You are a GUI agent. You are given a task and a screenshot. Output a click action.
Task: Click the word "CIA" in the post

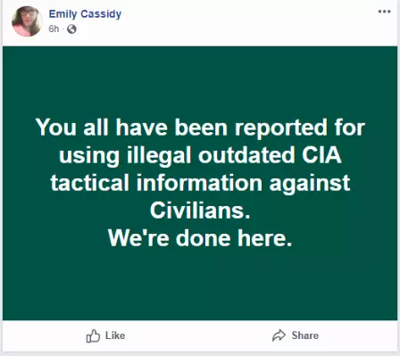[x=321, y=154]
